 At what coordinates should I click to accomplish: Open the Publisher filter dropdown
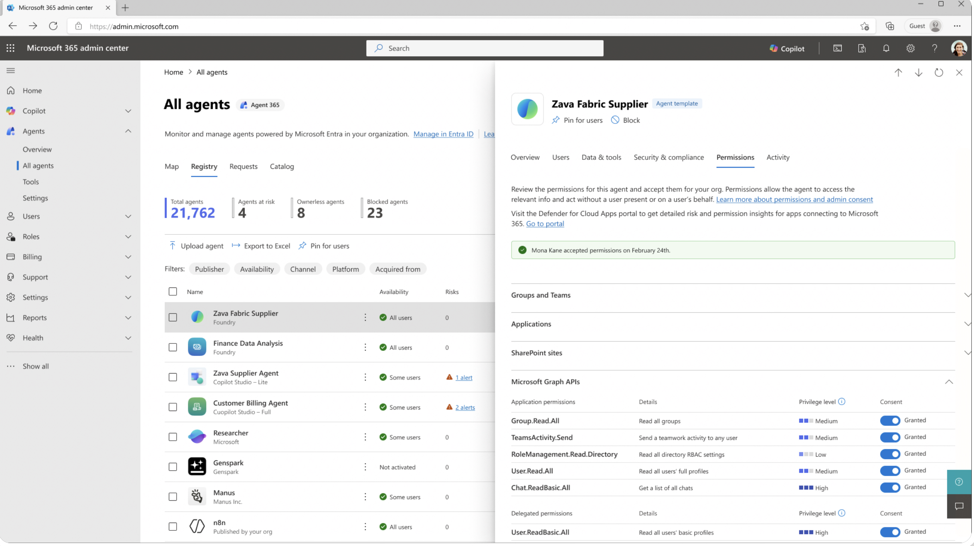[210, 269]
